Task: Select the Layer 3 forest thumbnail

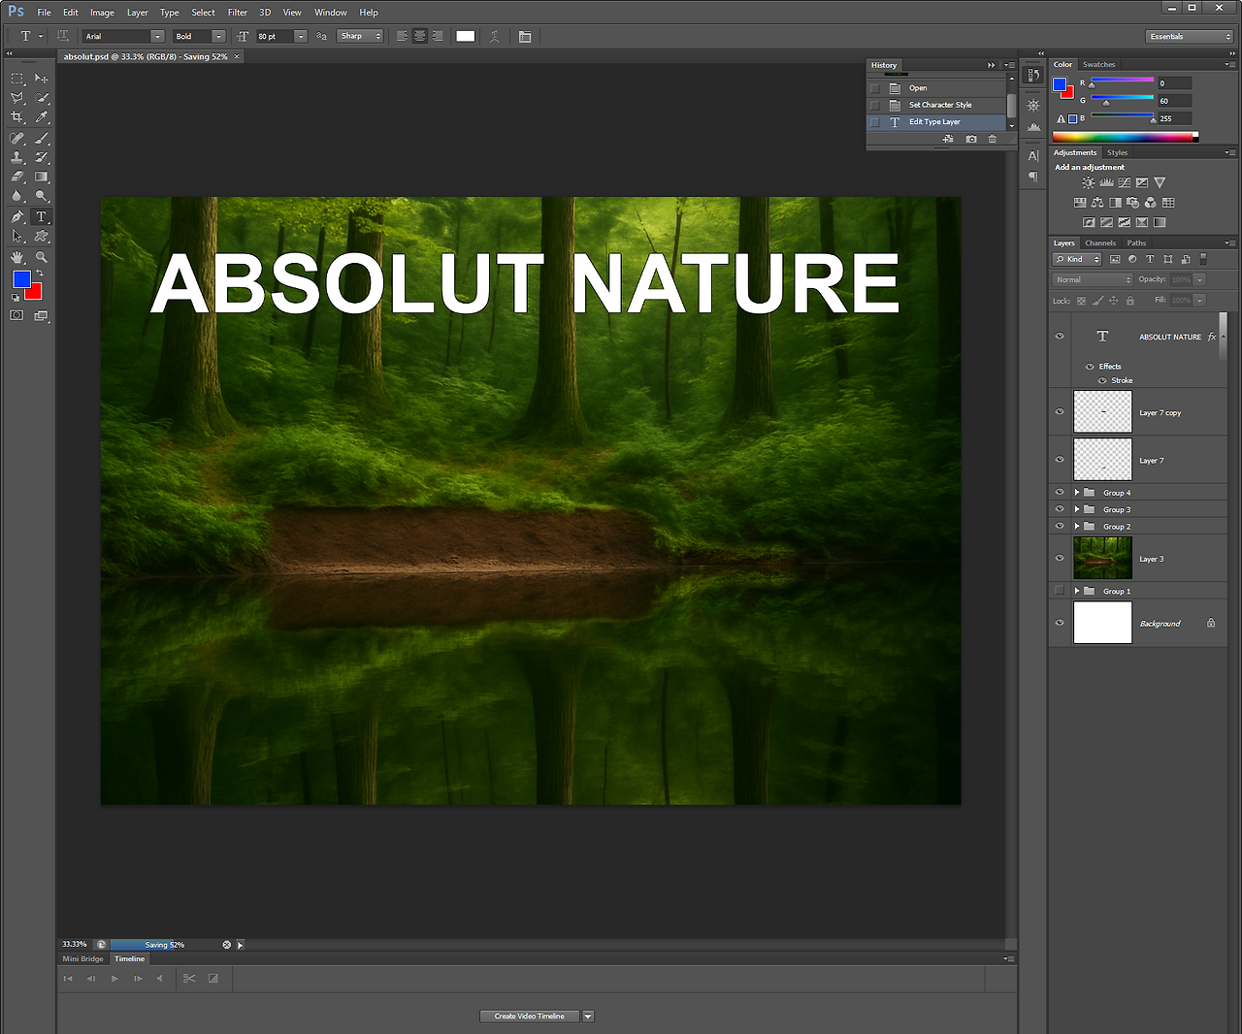Action: tap(1102, 559)
